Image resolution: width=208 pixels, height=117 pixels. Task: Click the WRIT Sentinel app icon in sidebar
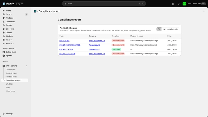coord(4,66)
